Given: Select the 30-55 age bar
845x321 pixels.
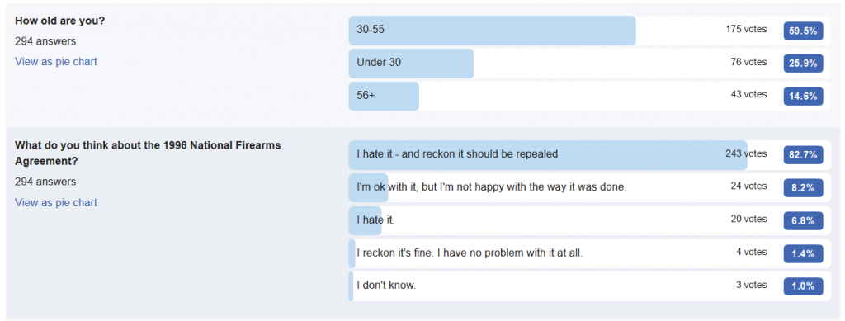Looking at the screenshot, I should pyautogui.click(x=589, y=31).
